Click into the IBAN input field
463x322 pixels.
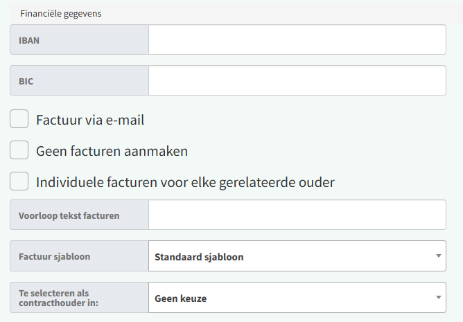297,40
